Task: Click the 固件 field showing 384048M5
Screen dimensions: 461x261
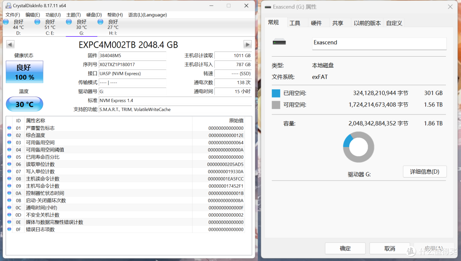Action: pos(132,55)
